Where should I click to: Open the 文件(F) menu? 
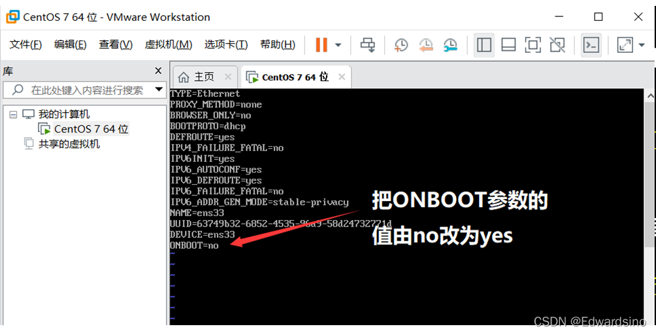26,45
